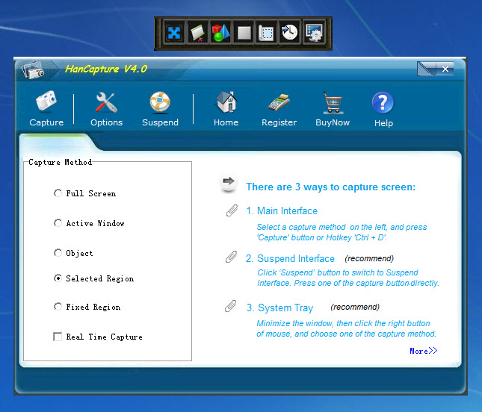Open the More>> link
Image resolution: width=482 pixels, height=412 pixels.
[423, 351]
